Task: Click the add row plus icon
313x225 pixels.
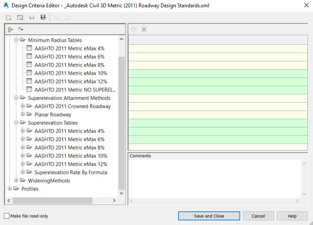Action: pos(133,29)
